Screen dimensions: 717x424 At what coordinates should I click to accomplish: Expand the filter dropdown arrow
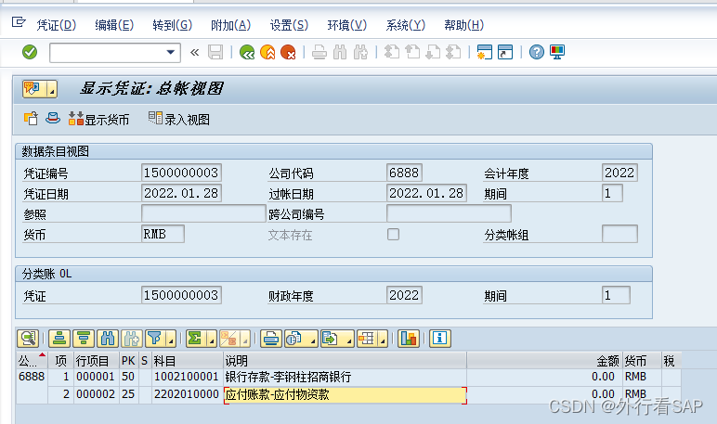tap(171, 339)
